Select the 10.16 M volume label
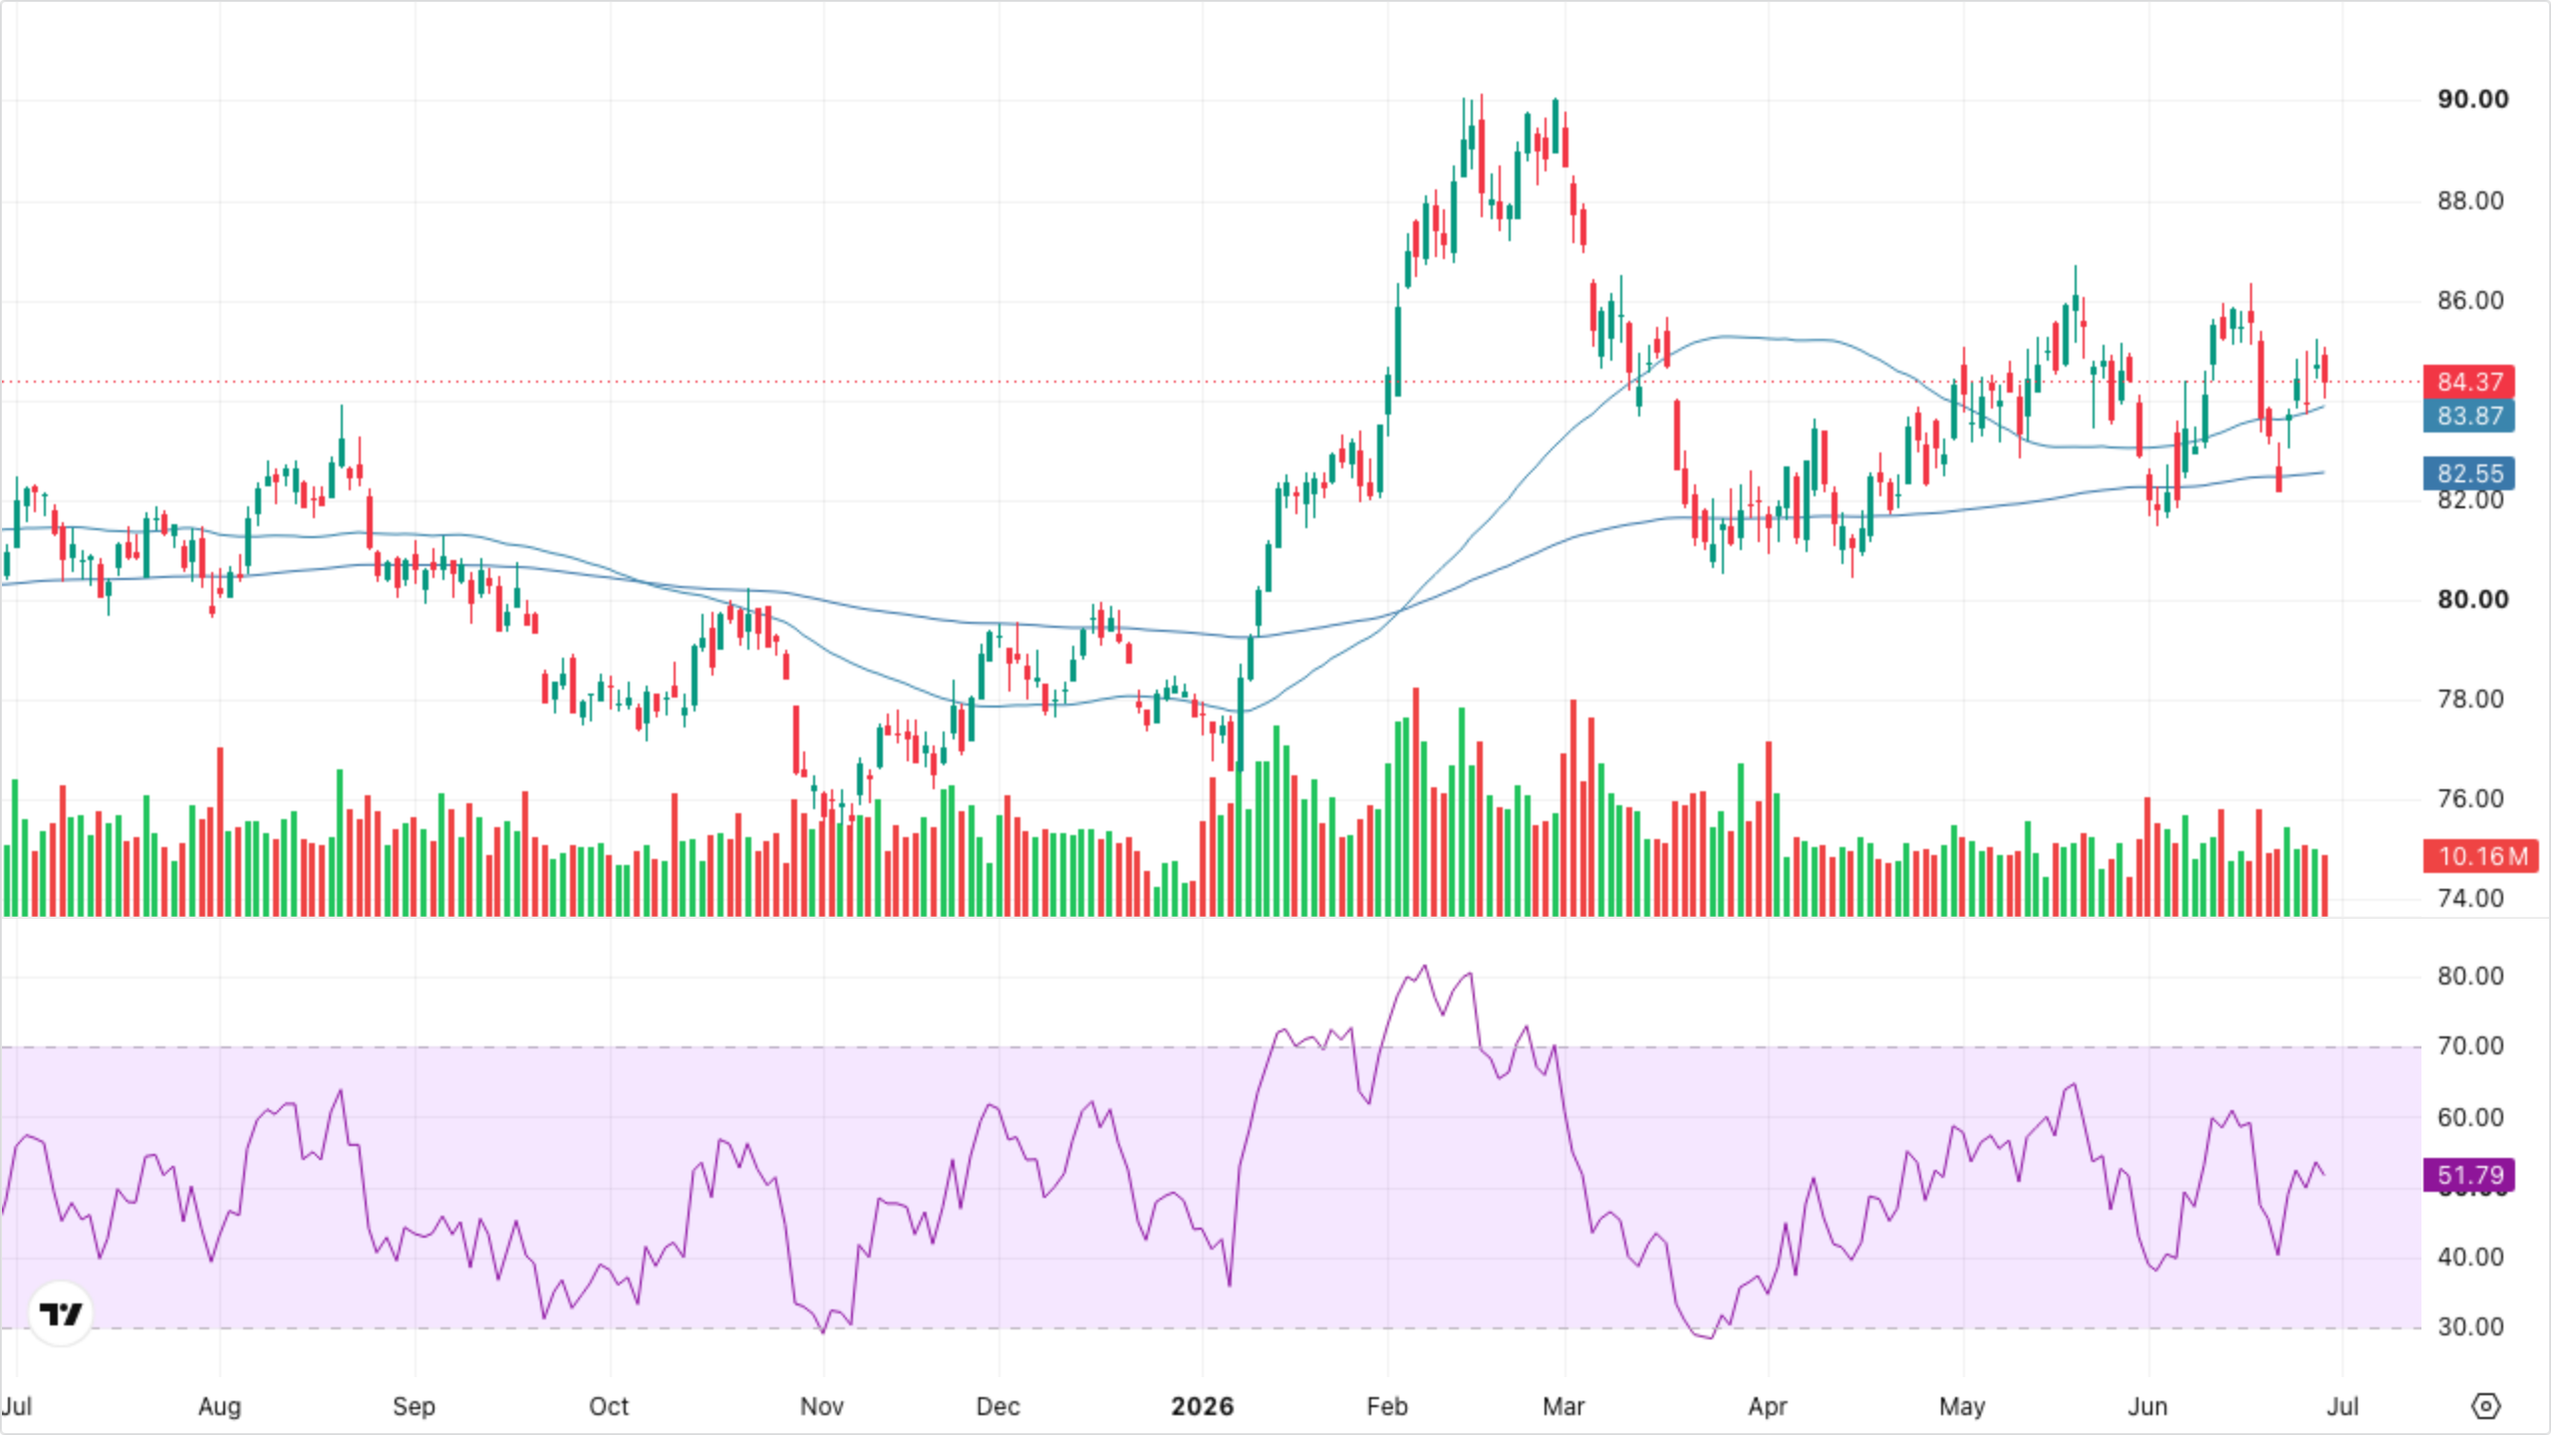 coord(2481,856)
